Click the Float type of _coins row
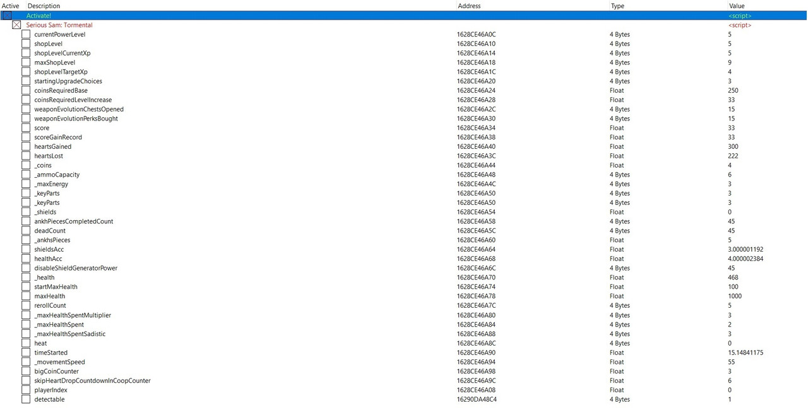The height and width of the screenshot is (408, 808). [x=617, y=165]
